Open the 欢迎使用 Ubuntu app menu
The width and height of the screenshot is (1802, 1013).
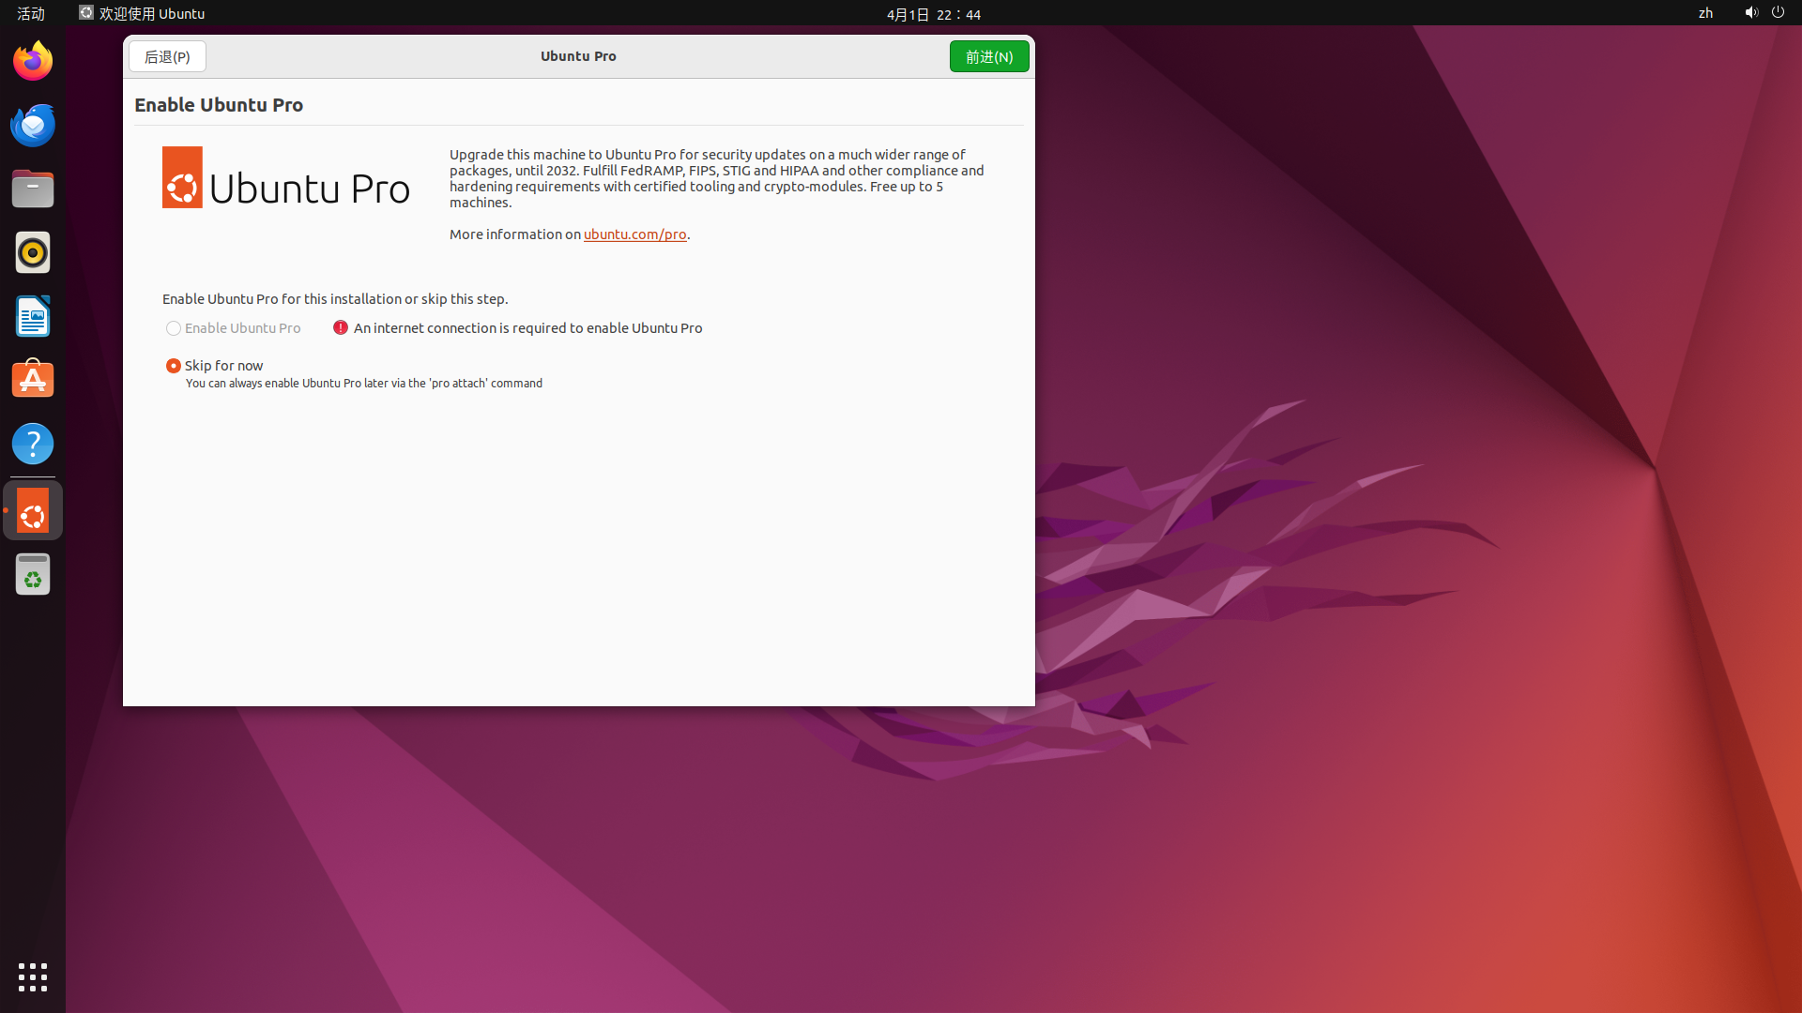[143, 13]
